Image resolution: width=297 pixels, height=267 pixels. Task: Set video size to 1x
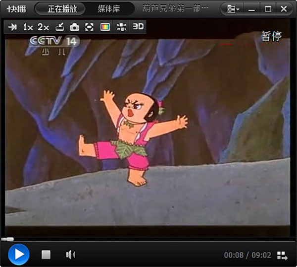tap(28, 27)
